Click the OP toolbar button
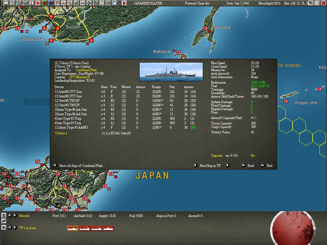 coord(102,3)
